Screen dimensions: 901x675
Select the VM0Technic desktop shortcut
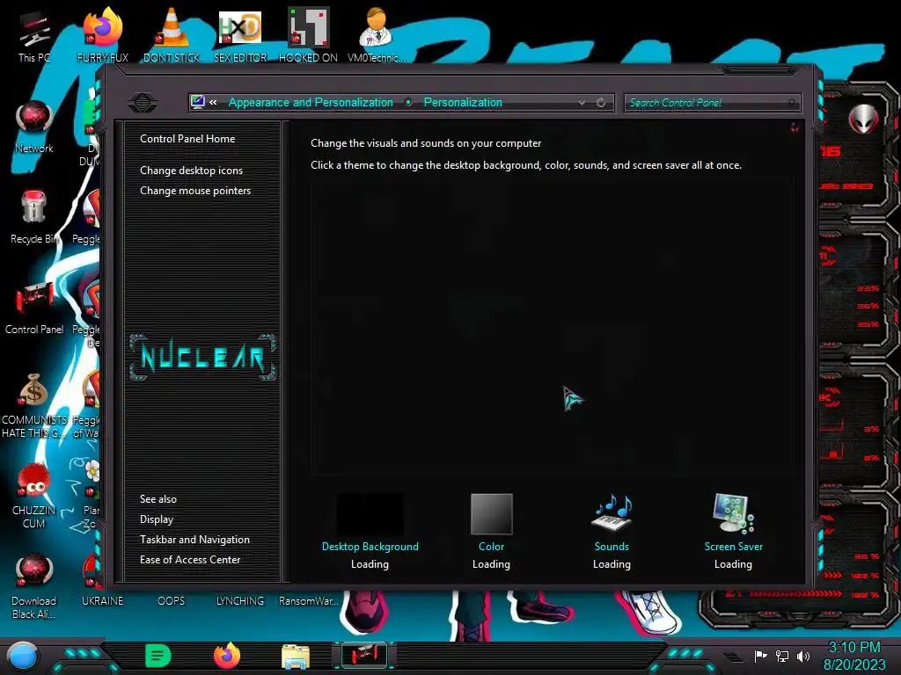(377, 35)
